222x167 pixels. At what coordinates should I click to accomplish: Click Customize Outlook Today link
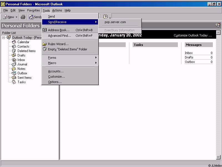point(193,35)
